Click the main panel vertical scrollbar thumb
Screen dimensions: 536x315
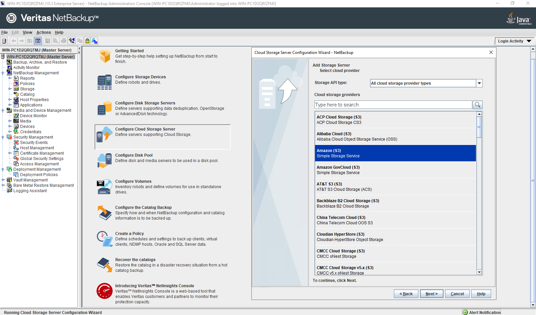point(533,181)
